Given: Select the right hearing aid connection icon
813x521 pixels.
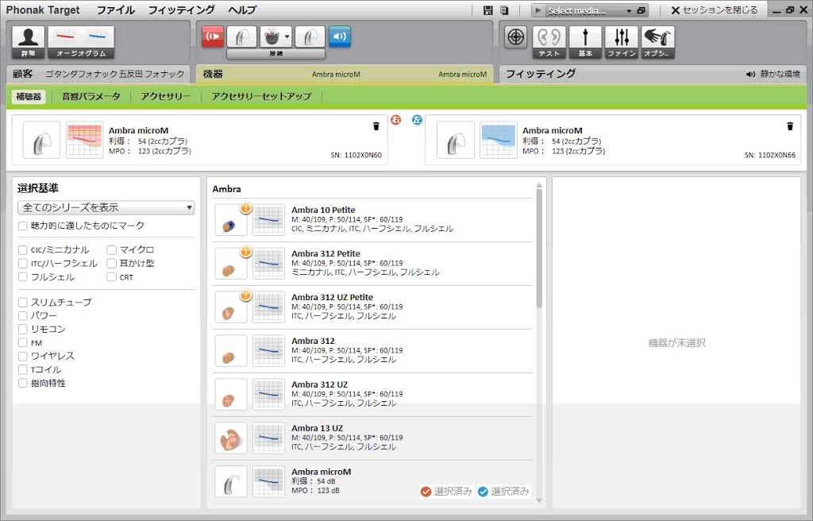Looking at the screenshot, I should 241,37.
